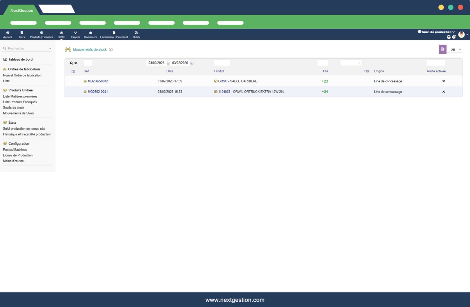Expand the Suivi de production dropdown
The width and height of the screenshot is (470, 307).
(436, 32)
